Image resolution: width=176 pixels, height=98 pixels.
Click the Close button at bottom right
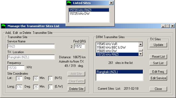click(x=158, y=89)
